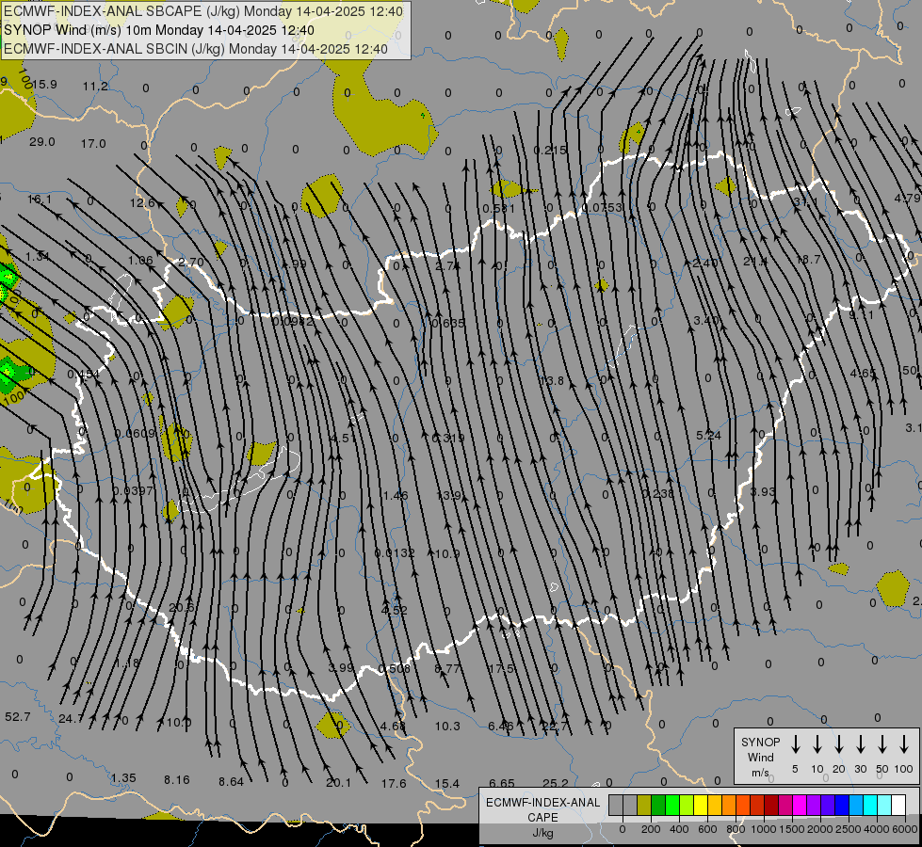Click the map value 4.79
The height and width of the screenshot is (847, 922).
point(907,198)
